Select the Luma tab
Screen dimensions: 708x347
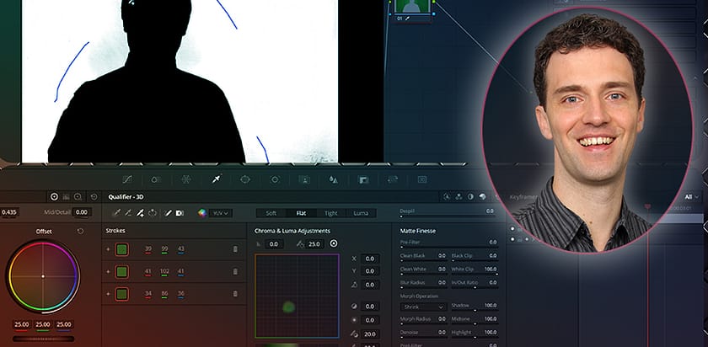click(361, 213)
